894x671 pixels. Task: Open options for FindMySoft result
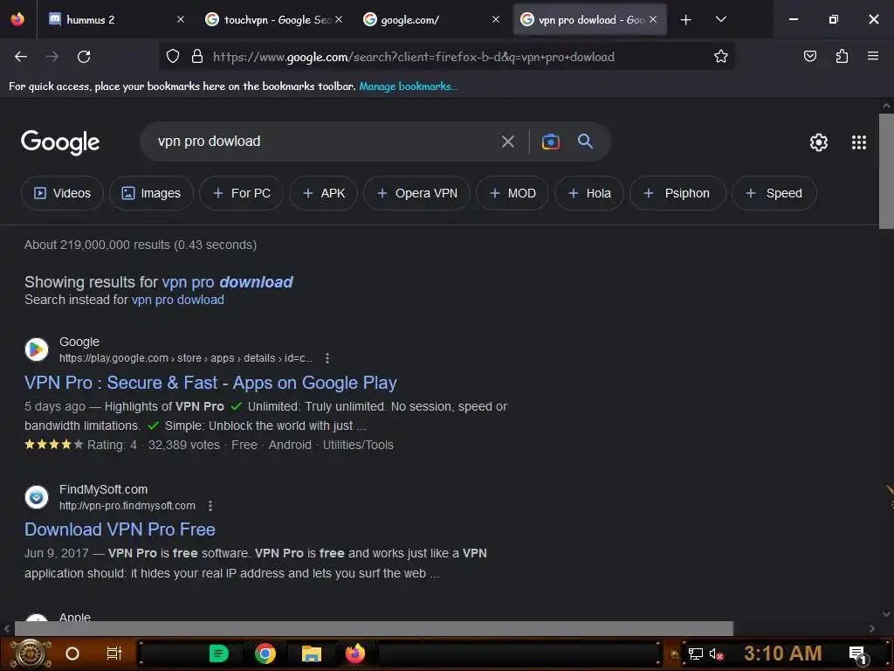(x=210, y=506)
